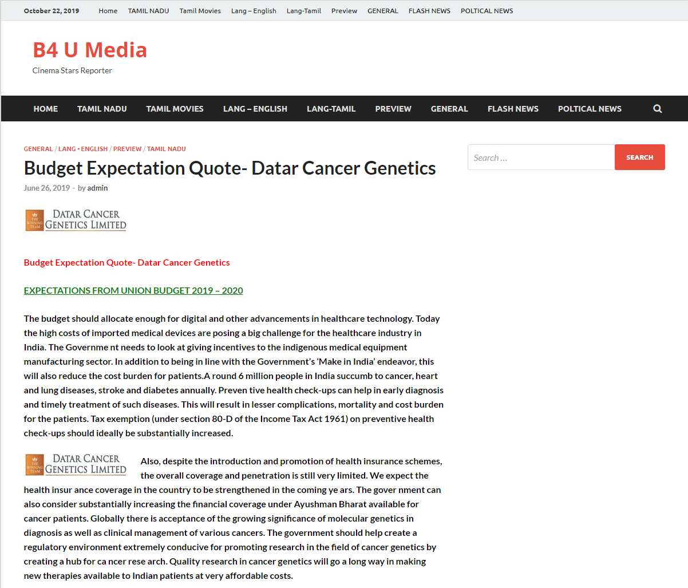The height and width of the screenshot is (588, 688).
Task: Select LANG-TAMIL in dark navigation bar
Action: 331,109
